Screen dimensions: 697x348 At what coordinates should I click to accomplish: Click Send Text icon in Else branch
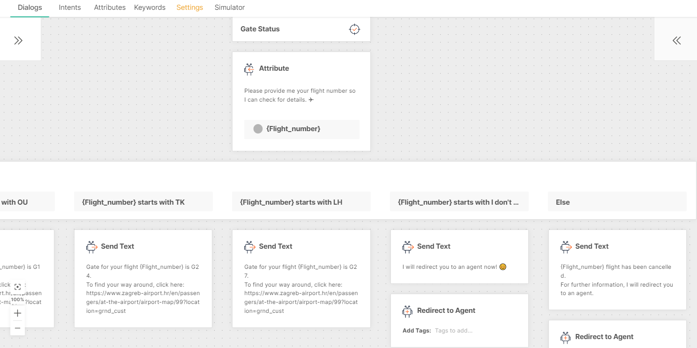pyautogui.click(x=566, y=246)
